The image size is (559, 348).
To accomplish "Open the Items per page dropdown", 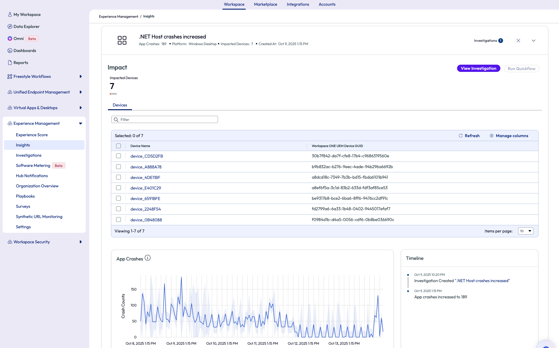I will [x=526, y=231].
